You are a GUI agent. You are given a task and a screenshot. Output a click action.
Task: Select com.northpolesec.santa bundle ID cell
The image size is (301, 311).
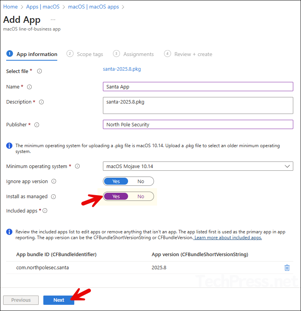(43, 268)
